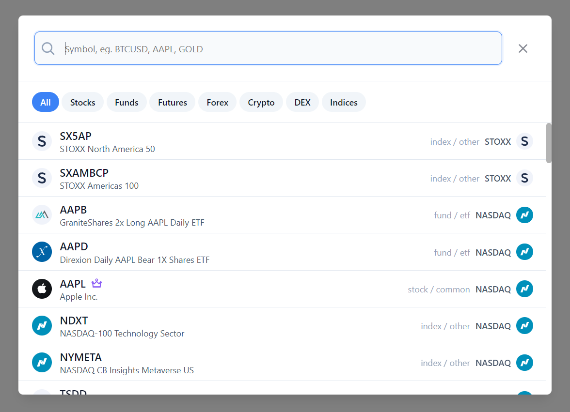
Task: Click STOXX exchange icon in SX5AP row
Action: (524, 141)
